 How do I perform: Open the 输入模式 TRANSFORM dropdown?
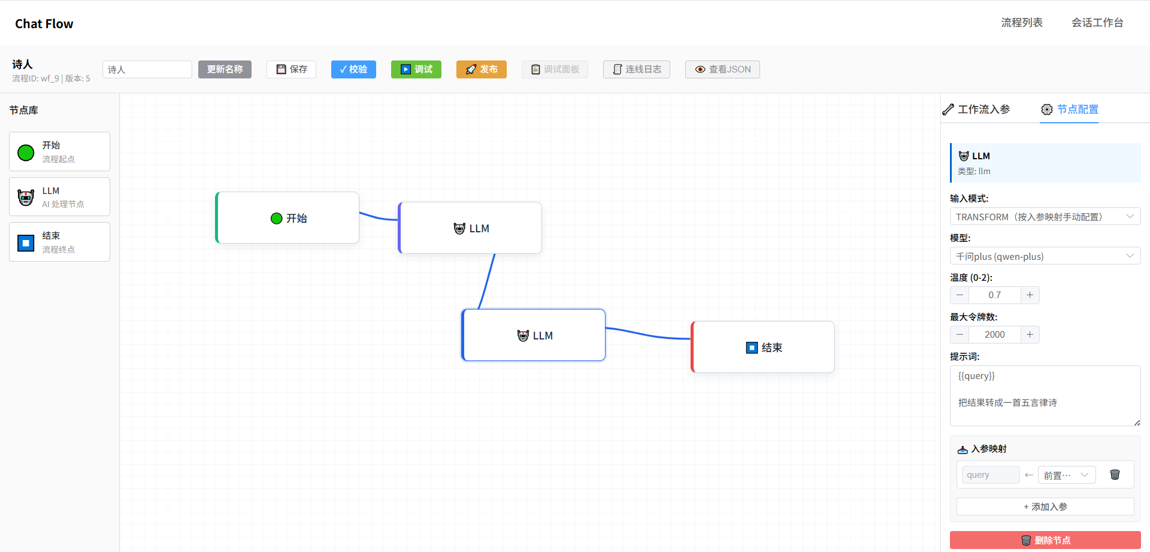point(1045,217)
